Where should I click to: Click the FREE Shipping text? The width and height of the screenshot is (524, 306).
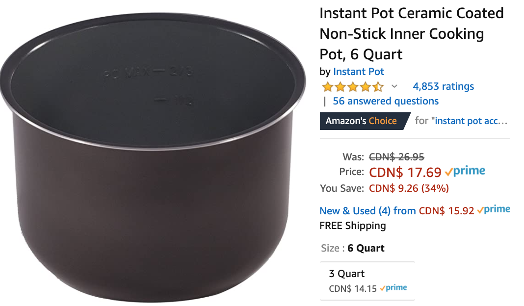pos(353,226)
